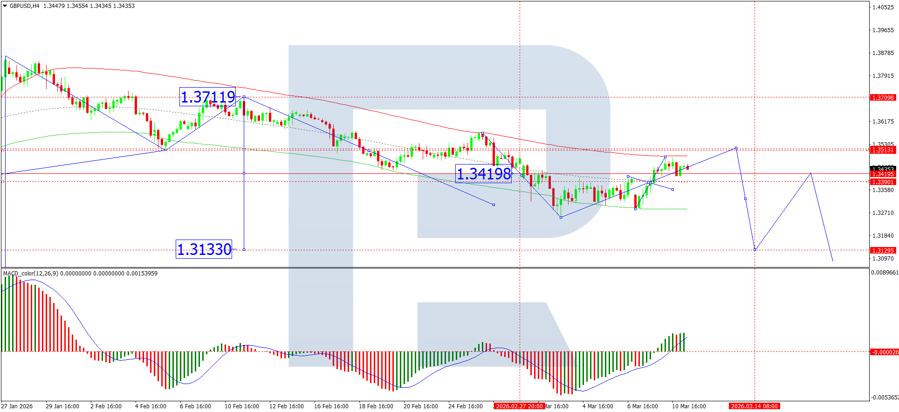Screen dimensions: 899x412
Task: Click the 4 Mar 16:00 date on time axis
Action: [597, 406]
